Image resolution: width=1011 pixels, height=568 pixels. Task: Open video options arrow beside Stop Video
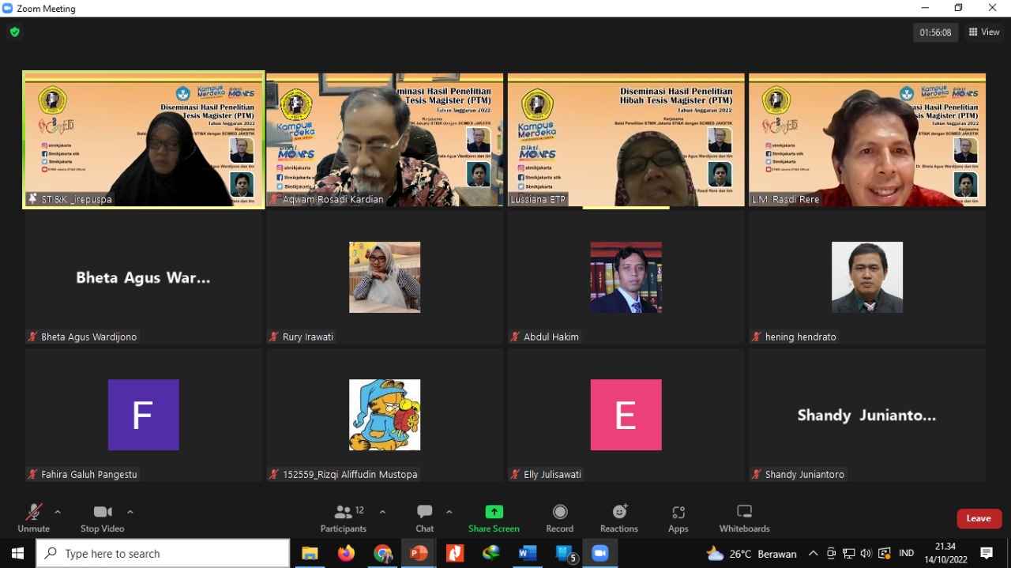130,512
